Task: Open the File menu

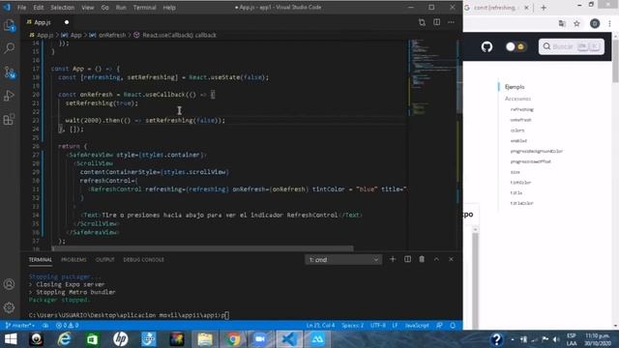Action: coord(21,8)
